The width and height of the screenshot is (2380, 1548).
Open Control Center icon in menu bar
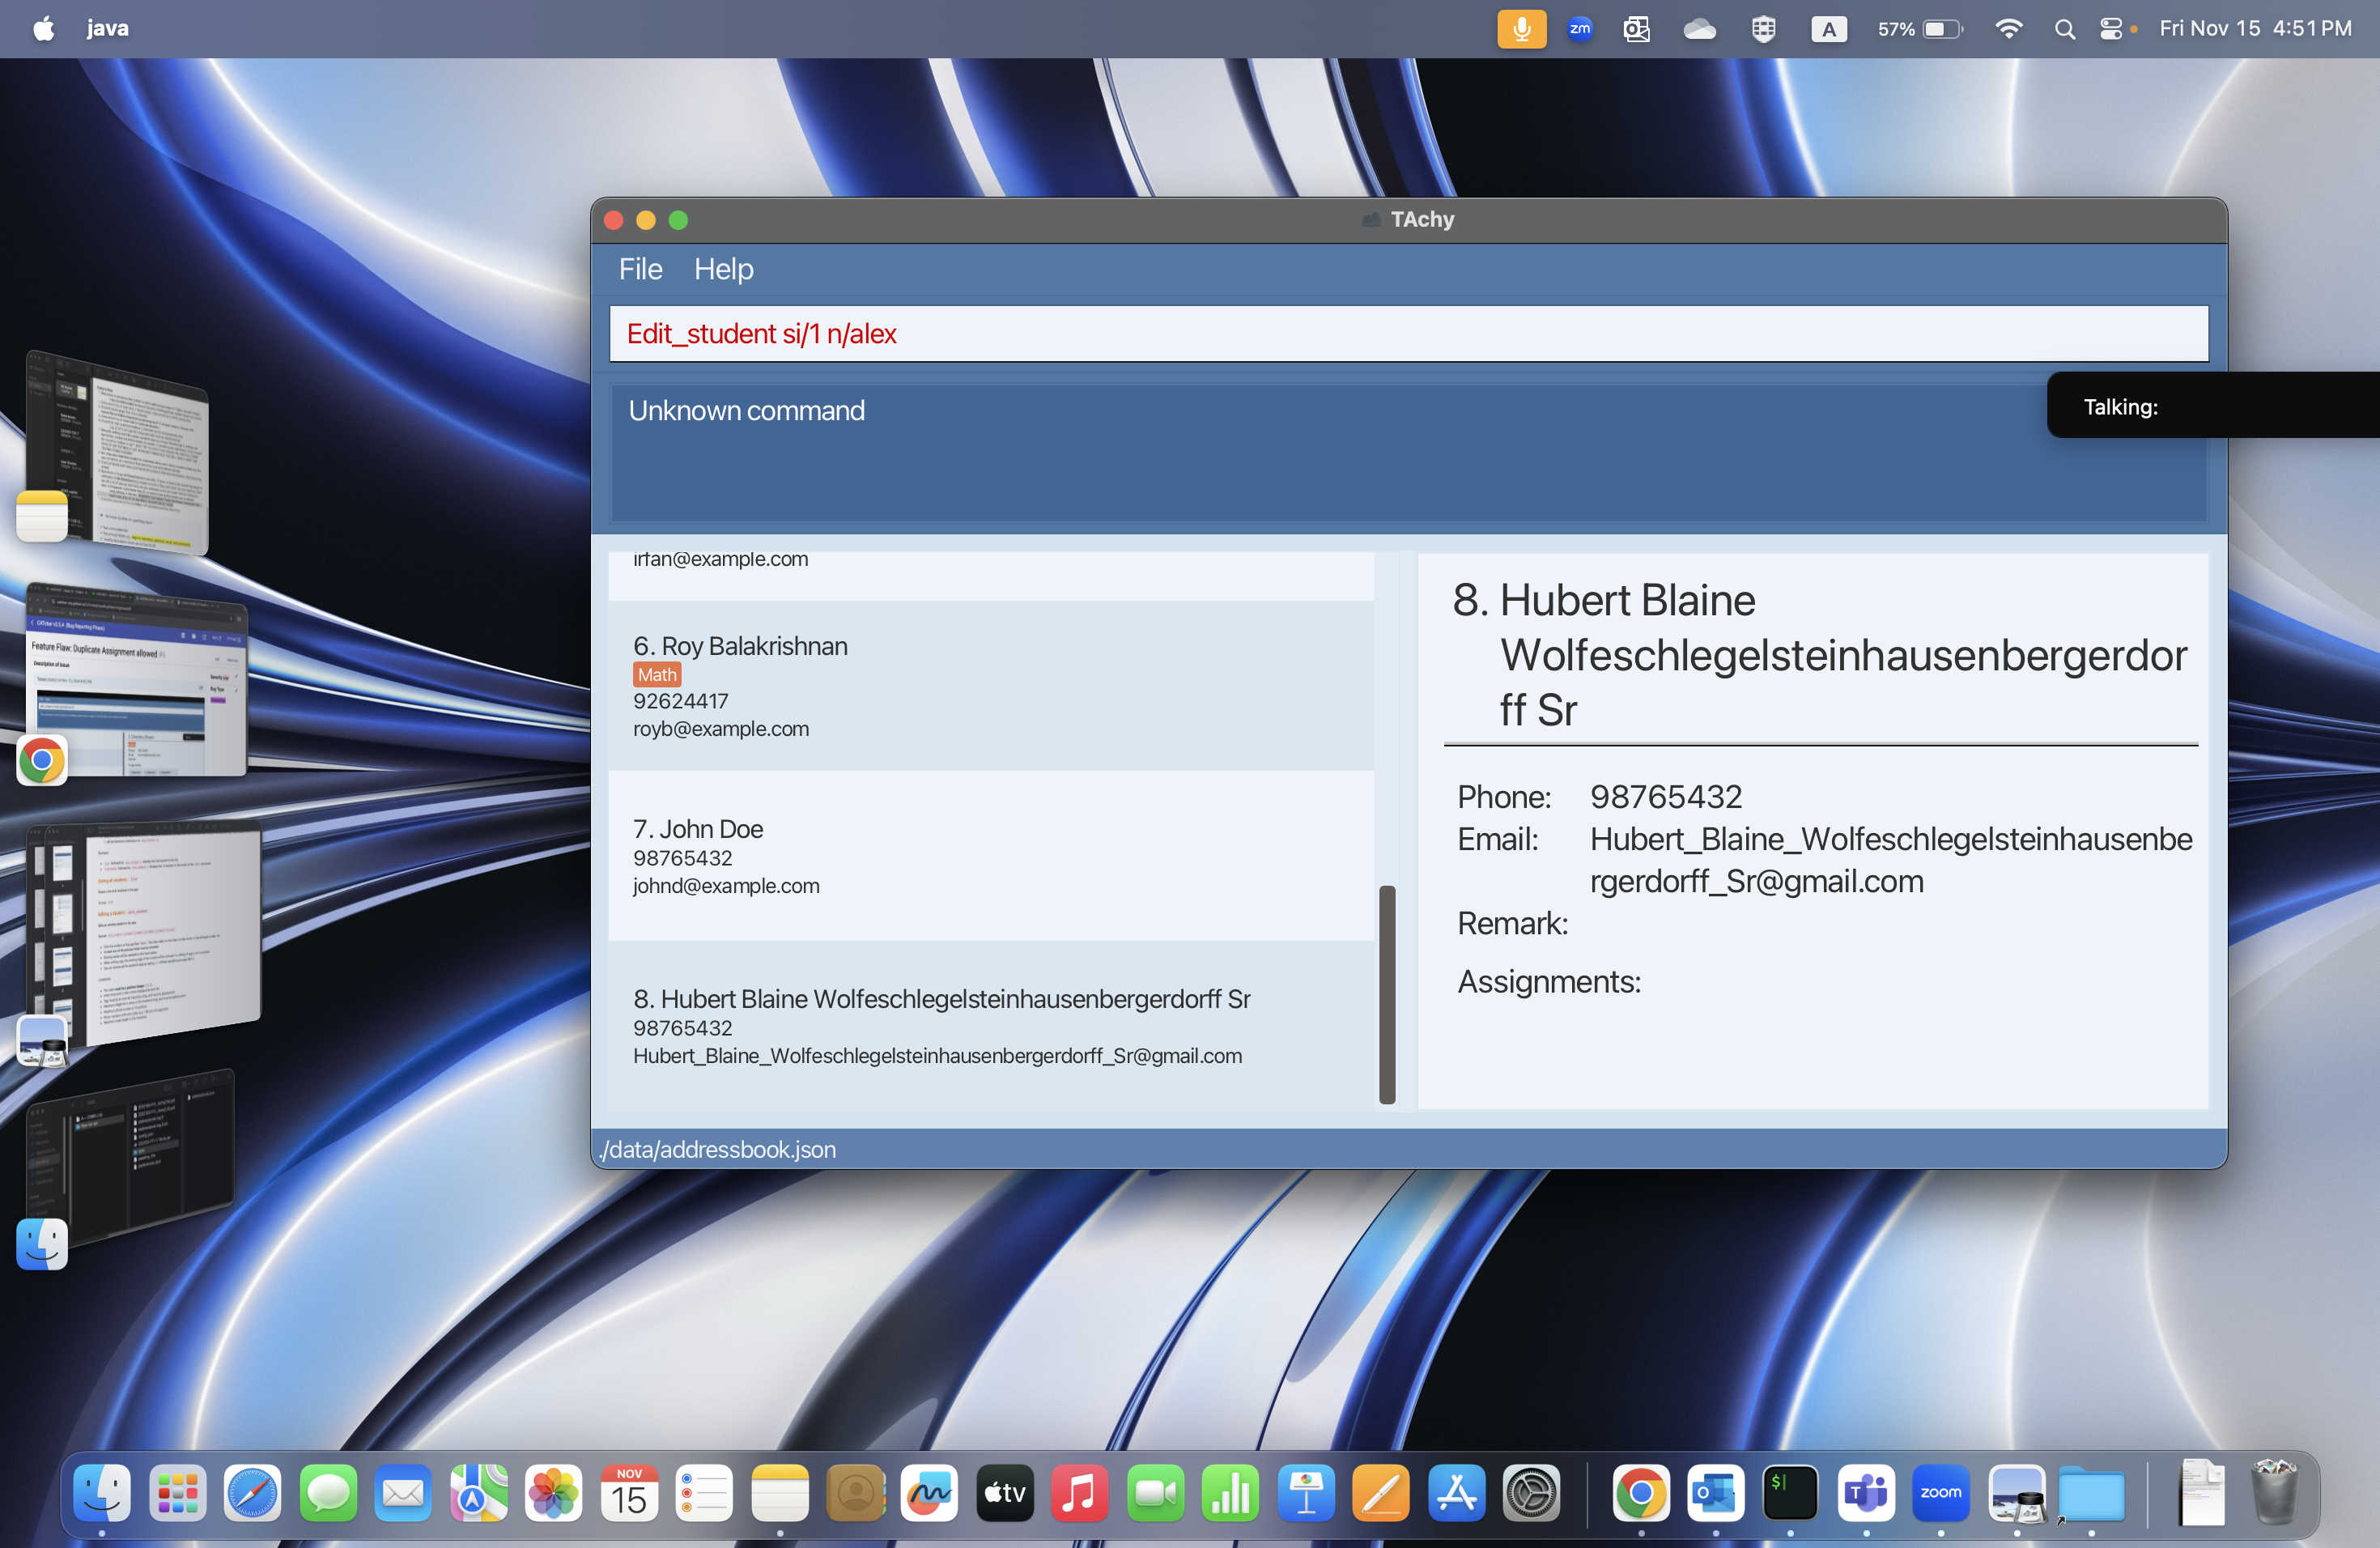(2110, 29)
